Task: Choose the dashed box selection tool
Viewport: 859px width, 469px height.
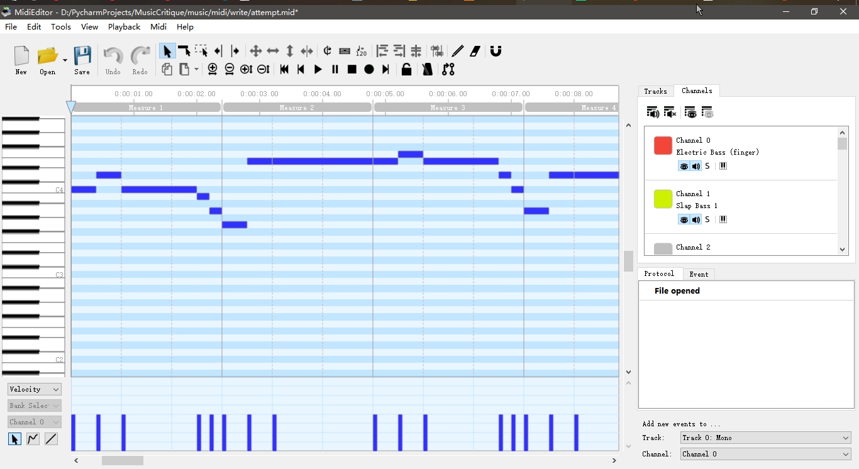Action: coord(201,51)
